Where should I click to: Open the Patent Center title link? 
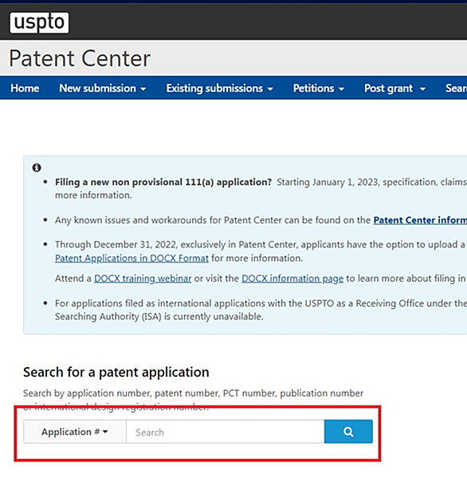point(80,58)
